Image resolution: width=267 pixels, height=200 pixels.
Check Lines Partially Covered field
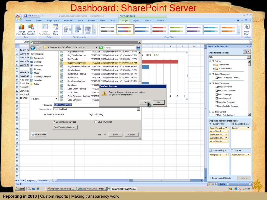pos(217,106)
